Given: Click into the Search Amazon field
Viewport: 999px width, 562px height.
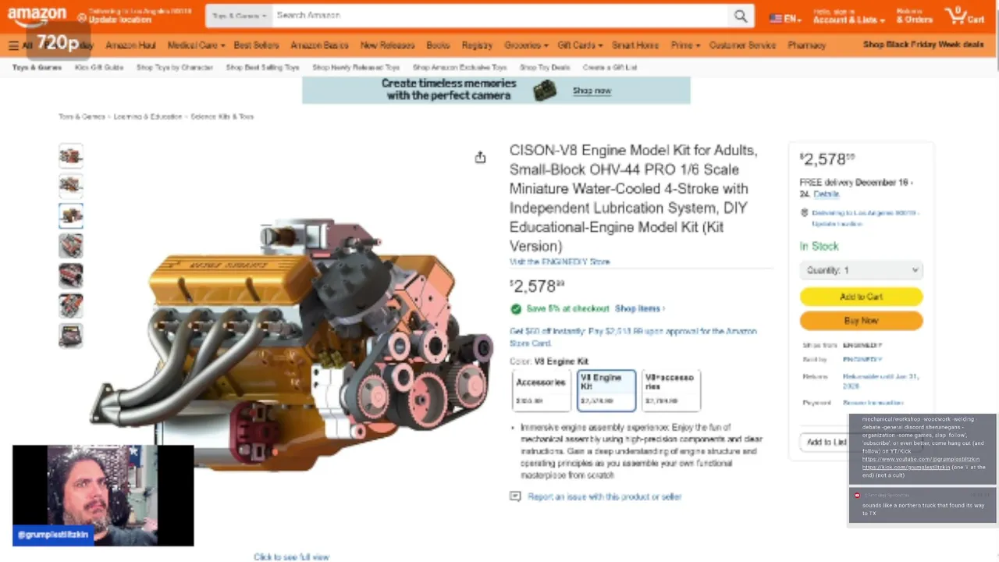Looking at the screenshot, I should click(x=499, y=16).
